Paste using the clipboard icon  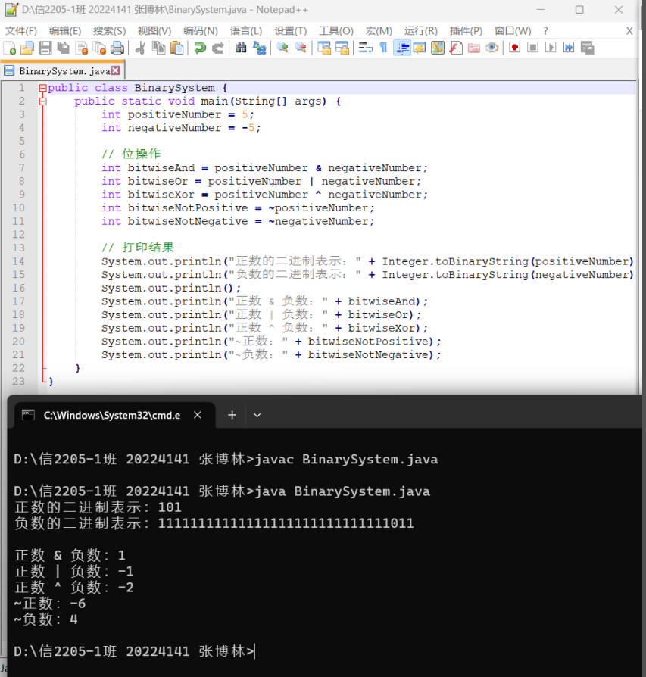[176, 48]
